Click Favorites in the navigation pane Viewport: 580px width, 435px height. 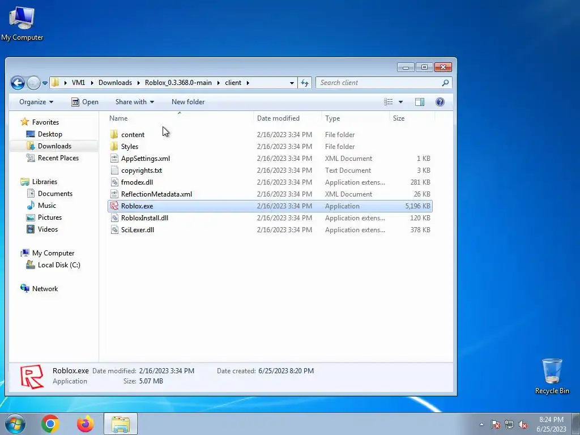pos(45,122)
